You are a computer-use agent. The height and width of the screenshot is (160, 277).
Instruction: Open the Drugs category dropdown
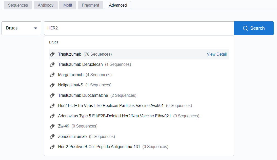pos(21,28)
